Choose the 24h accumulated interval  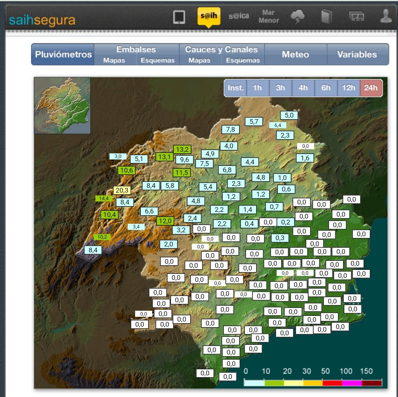[x=371, y=88]
